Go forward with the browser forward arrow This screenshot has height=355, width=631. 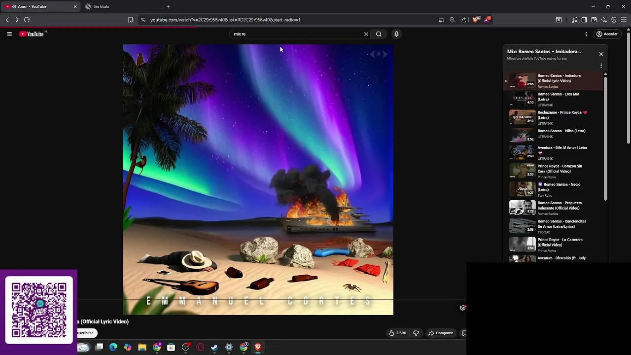[17, 20]
